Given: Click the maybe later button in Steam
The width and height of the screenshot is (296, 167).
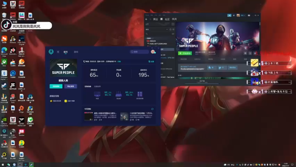Looking at the screenshot, I should pyautogui.click(x=233, y=68).
